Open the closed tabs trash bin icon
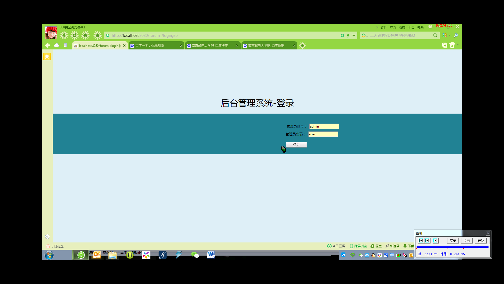 pos(452,45)
